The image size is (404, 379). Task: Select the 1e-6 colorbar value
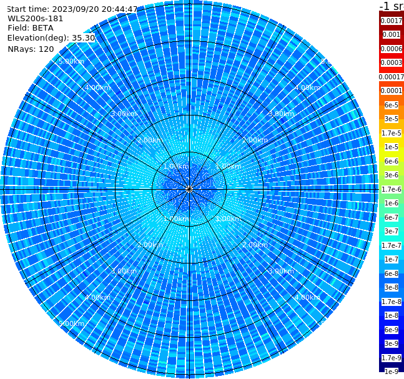392,203
